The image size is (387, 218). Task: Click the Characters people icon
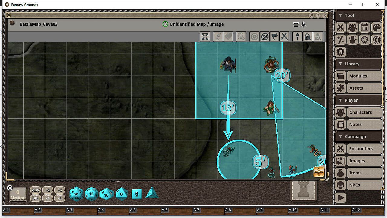click(340, 112)
